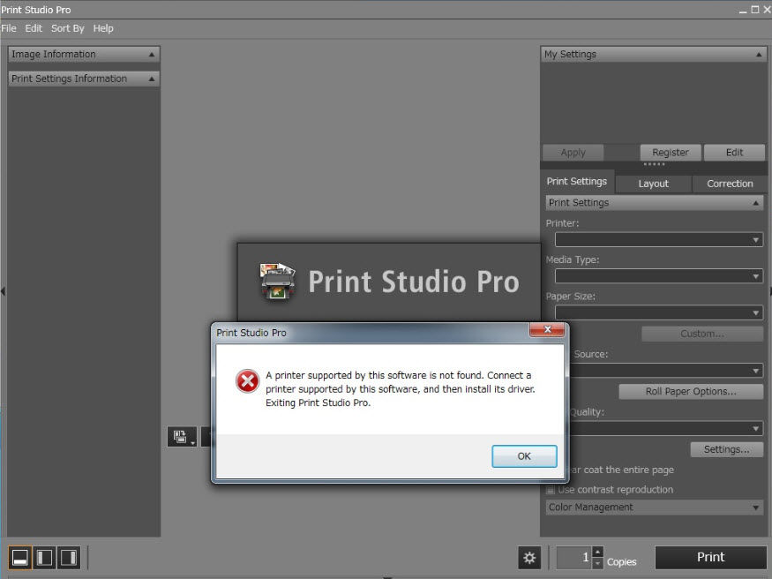This screenshot has height=579, width=772.
Task: Collapse the Image Information panel
Action: [152, 55]
